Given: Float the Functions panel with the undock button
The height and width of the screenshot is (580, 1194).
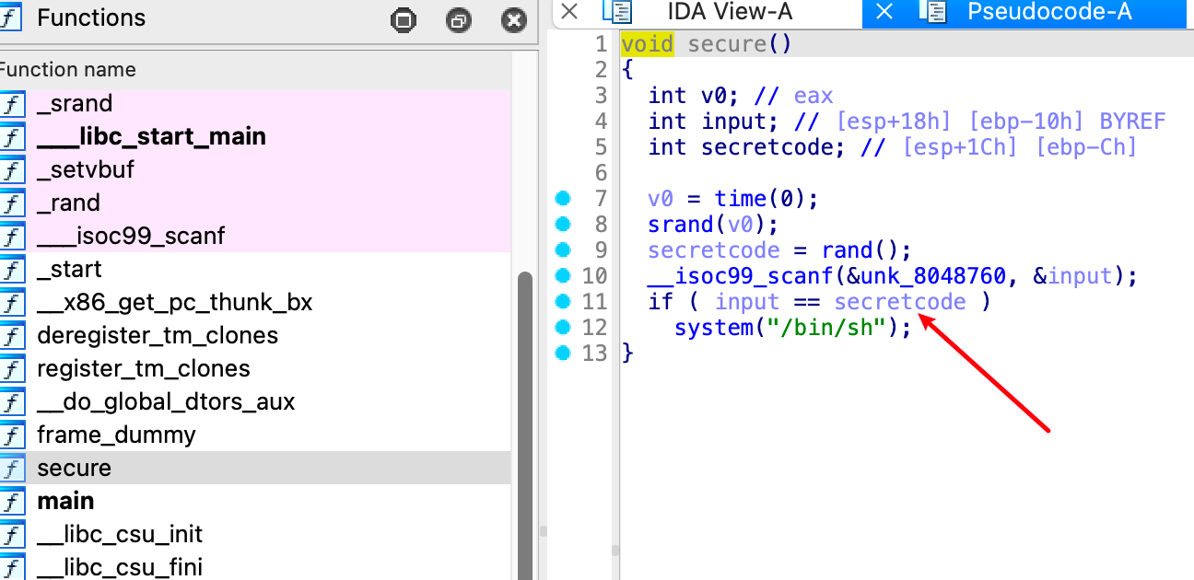Looking at the screenshot, I should [458, 20].
